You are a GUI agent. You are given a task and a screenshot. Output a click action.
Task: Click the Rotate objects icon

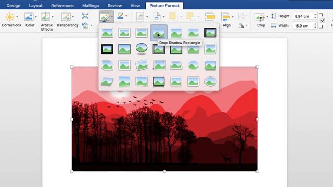pos(241,25)
